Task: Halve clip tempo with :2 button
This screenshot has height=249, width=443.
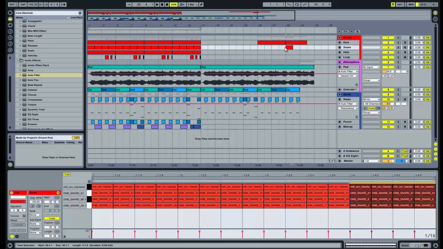Action: click(33, 206)
